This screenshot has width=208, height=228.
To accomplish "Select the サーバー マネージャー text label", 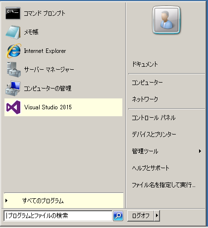I will pyautogui.click(x=49, y=70).
